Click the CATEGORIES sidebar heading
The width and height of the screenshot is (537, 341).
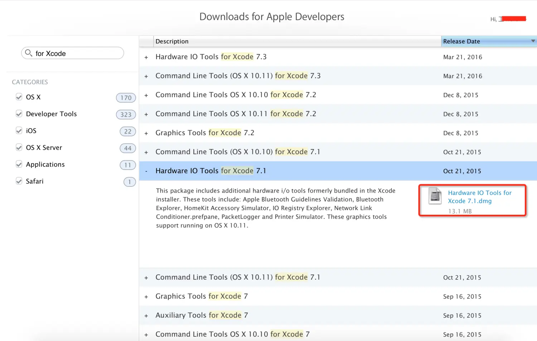point(30,82)
